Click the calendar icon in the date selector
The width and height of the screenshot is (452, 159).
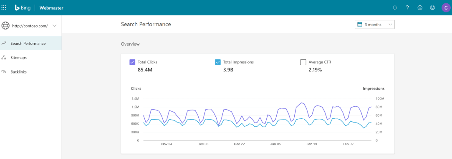click(359, 24)
